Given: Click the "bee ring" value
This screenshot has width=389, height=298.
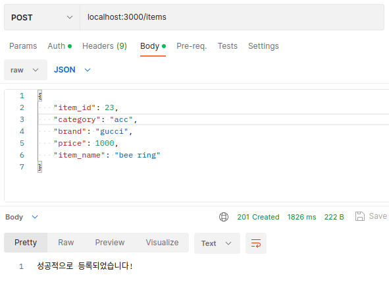Looking at the screenshot, I should [x=138, y=155].
